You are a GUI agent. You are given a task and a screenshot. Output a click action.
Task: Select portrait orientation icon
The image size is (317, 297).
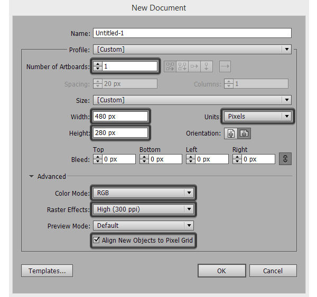[231, 133]
